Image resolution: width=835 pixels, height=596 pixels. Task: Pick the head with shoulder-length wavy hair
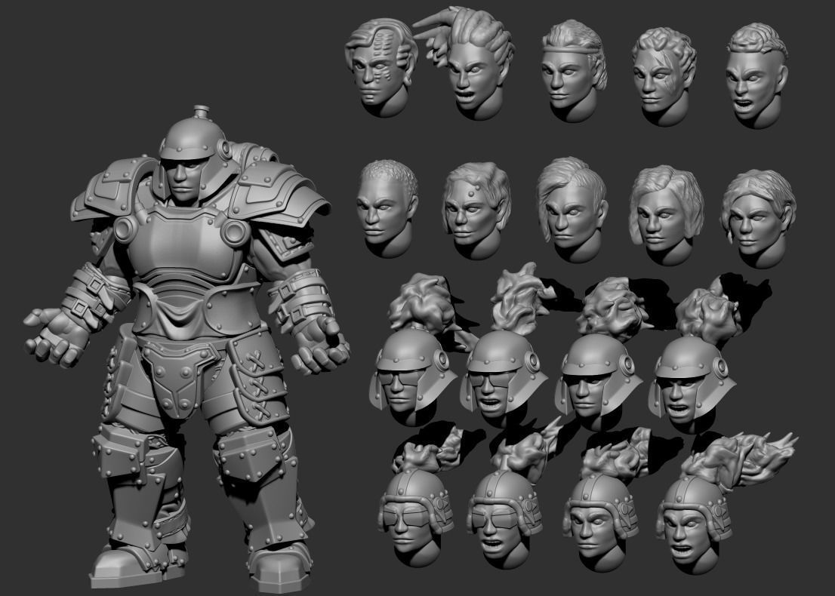[666, 214]
